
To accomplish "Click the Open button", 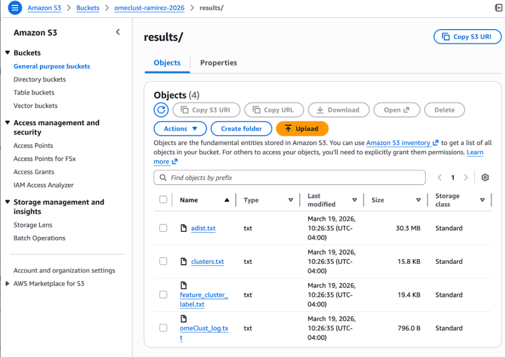I will click(x=397, y=110).
